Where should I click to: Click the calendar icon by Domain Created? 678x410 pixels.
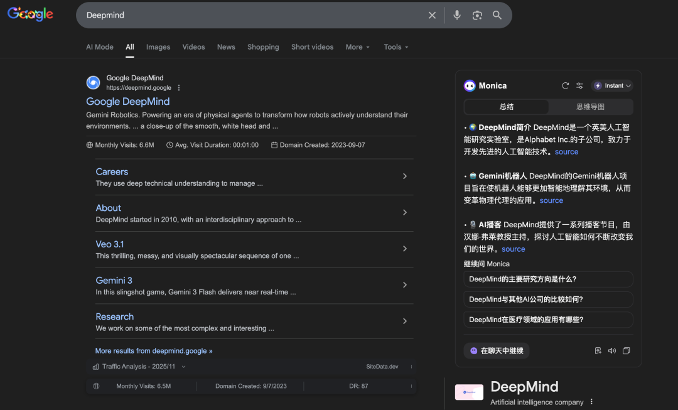[274, 145]
